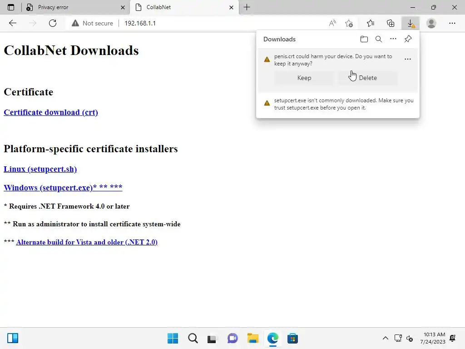
Task: Open Certificate download (crt) link
Action: tap(51, 112)
